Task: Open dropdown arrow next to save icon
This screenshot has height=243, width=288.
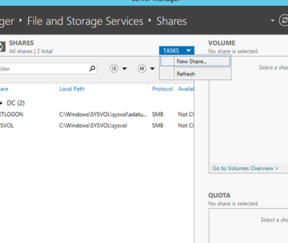Action: click(x=152, y=68)
